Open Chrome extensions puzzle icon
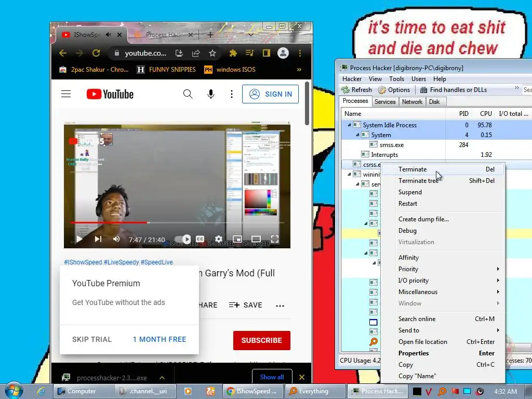The width and height of the screenshot is (532, 399). coord(233,53)
